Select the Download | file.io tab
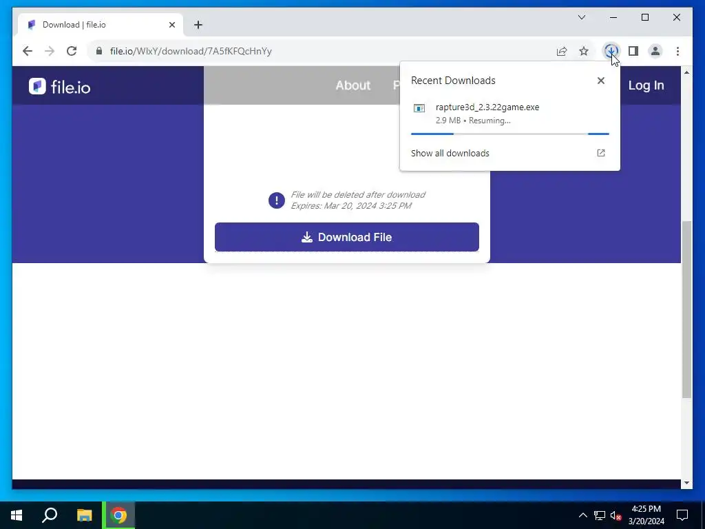Screen dimensions: 705x529 coord(101,25)
